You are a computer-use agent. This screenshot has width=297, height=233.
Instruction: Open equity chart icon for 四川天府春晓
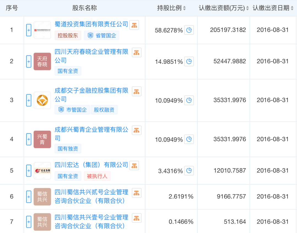tap(137, 52)
